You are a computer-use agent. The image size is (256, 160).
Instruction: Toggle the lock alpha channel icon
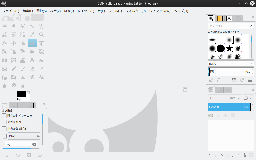tap(233, 116)
